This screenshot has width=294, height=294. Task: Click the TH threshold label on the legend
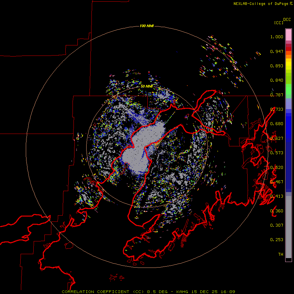[281, 254]
